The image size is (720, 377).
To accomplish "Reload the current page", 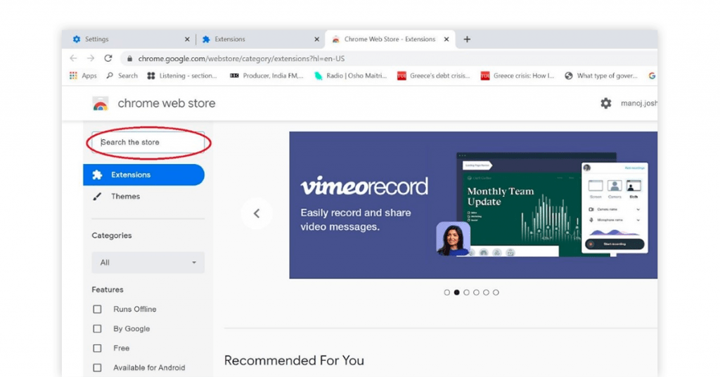I will [108, 58].
